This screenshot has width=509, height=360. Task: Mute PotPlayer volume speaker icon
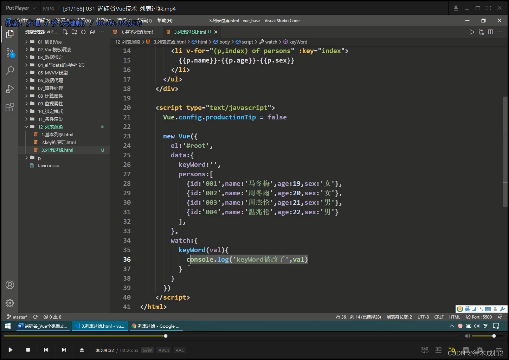tap(467, 336)
